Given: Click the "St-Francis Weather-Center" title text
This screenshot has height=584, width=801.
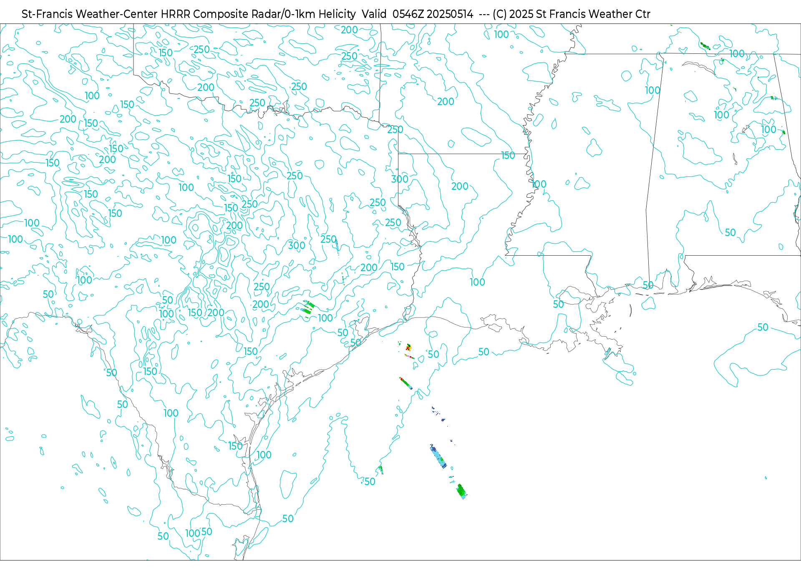Looking at the screenshot, I should click(x=90, y=14).
